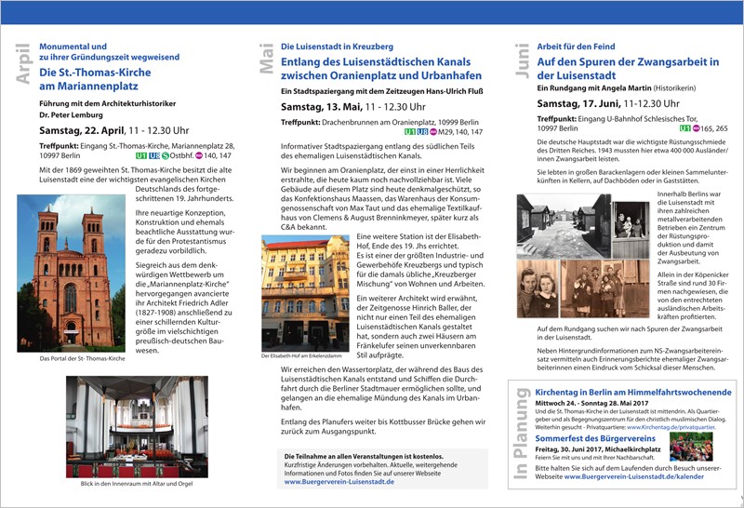Click the bus icon before 165, 265
Screen dimensions: 744x508
[697, 128]
